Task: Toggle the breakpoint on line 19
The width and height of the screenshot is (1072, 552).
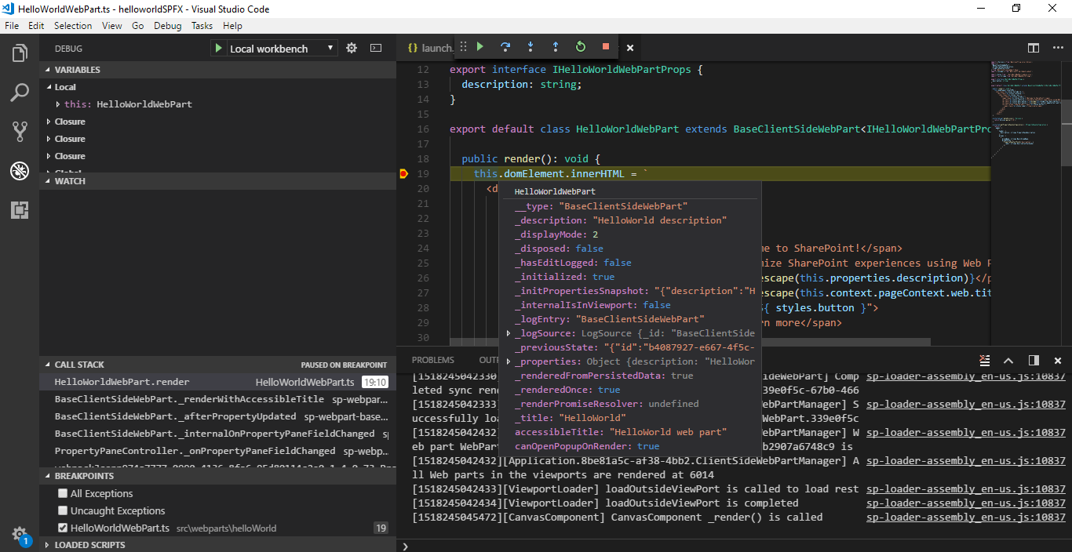Action: coord(404,174)
